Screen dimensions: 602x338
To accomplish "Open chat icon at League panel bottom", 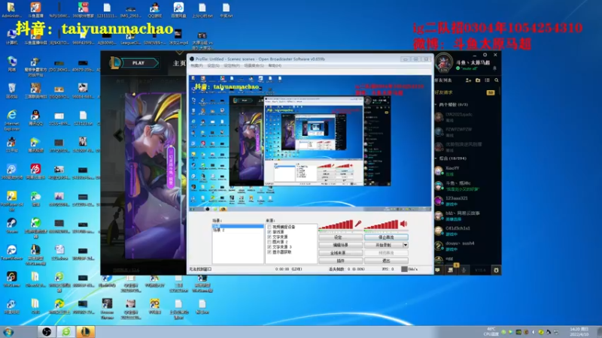I will (437, 270).
